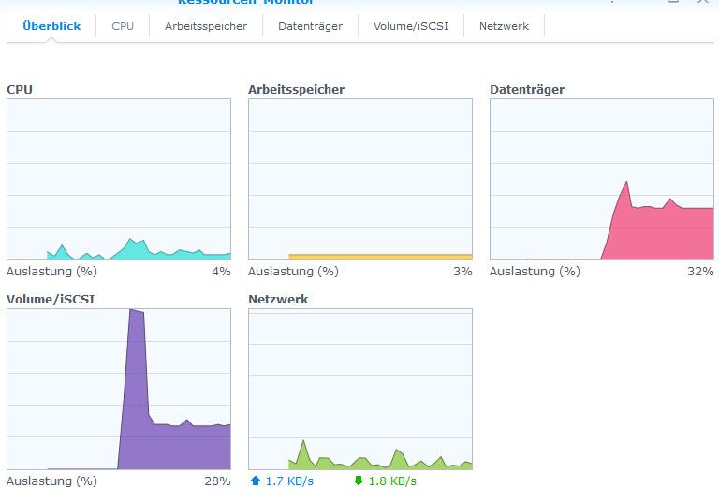This screenshot has width=719, height=503.
Task: Click the Arbeitsspeicher usage graph
Action: 360,180
